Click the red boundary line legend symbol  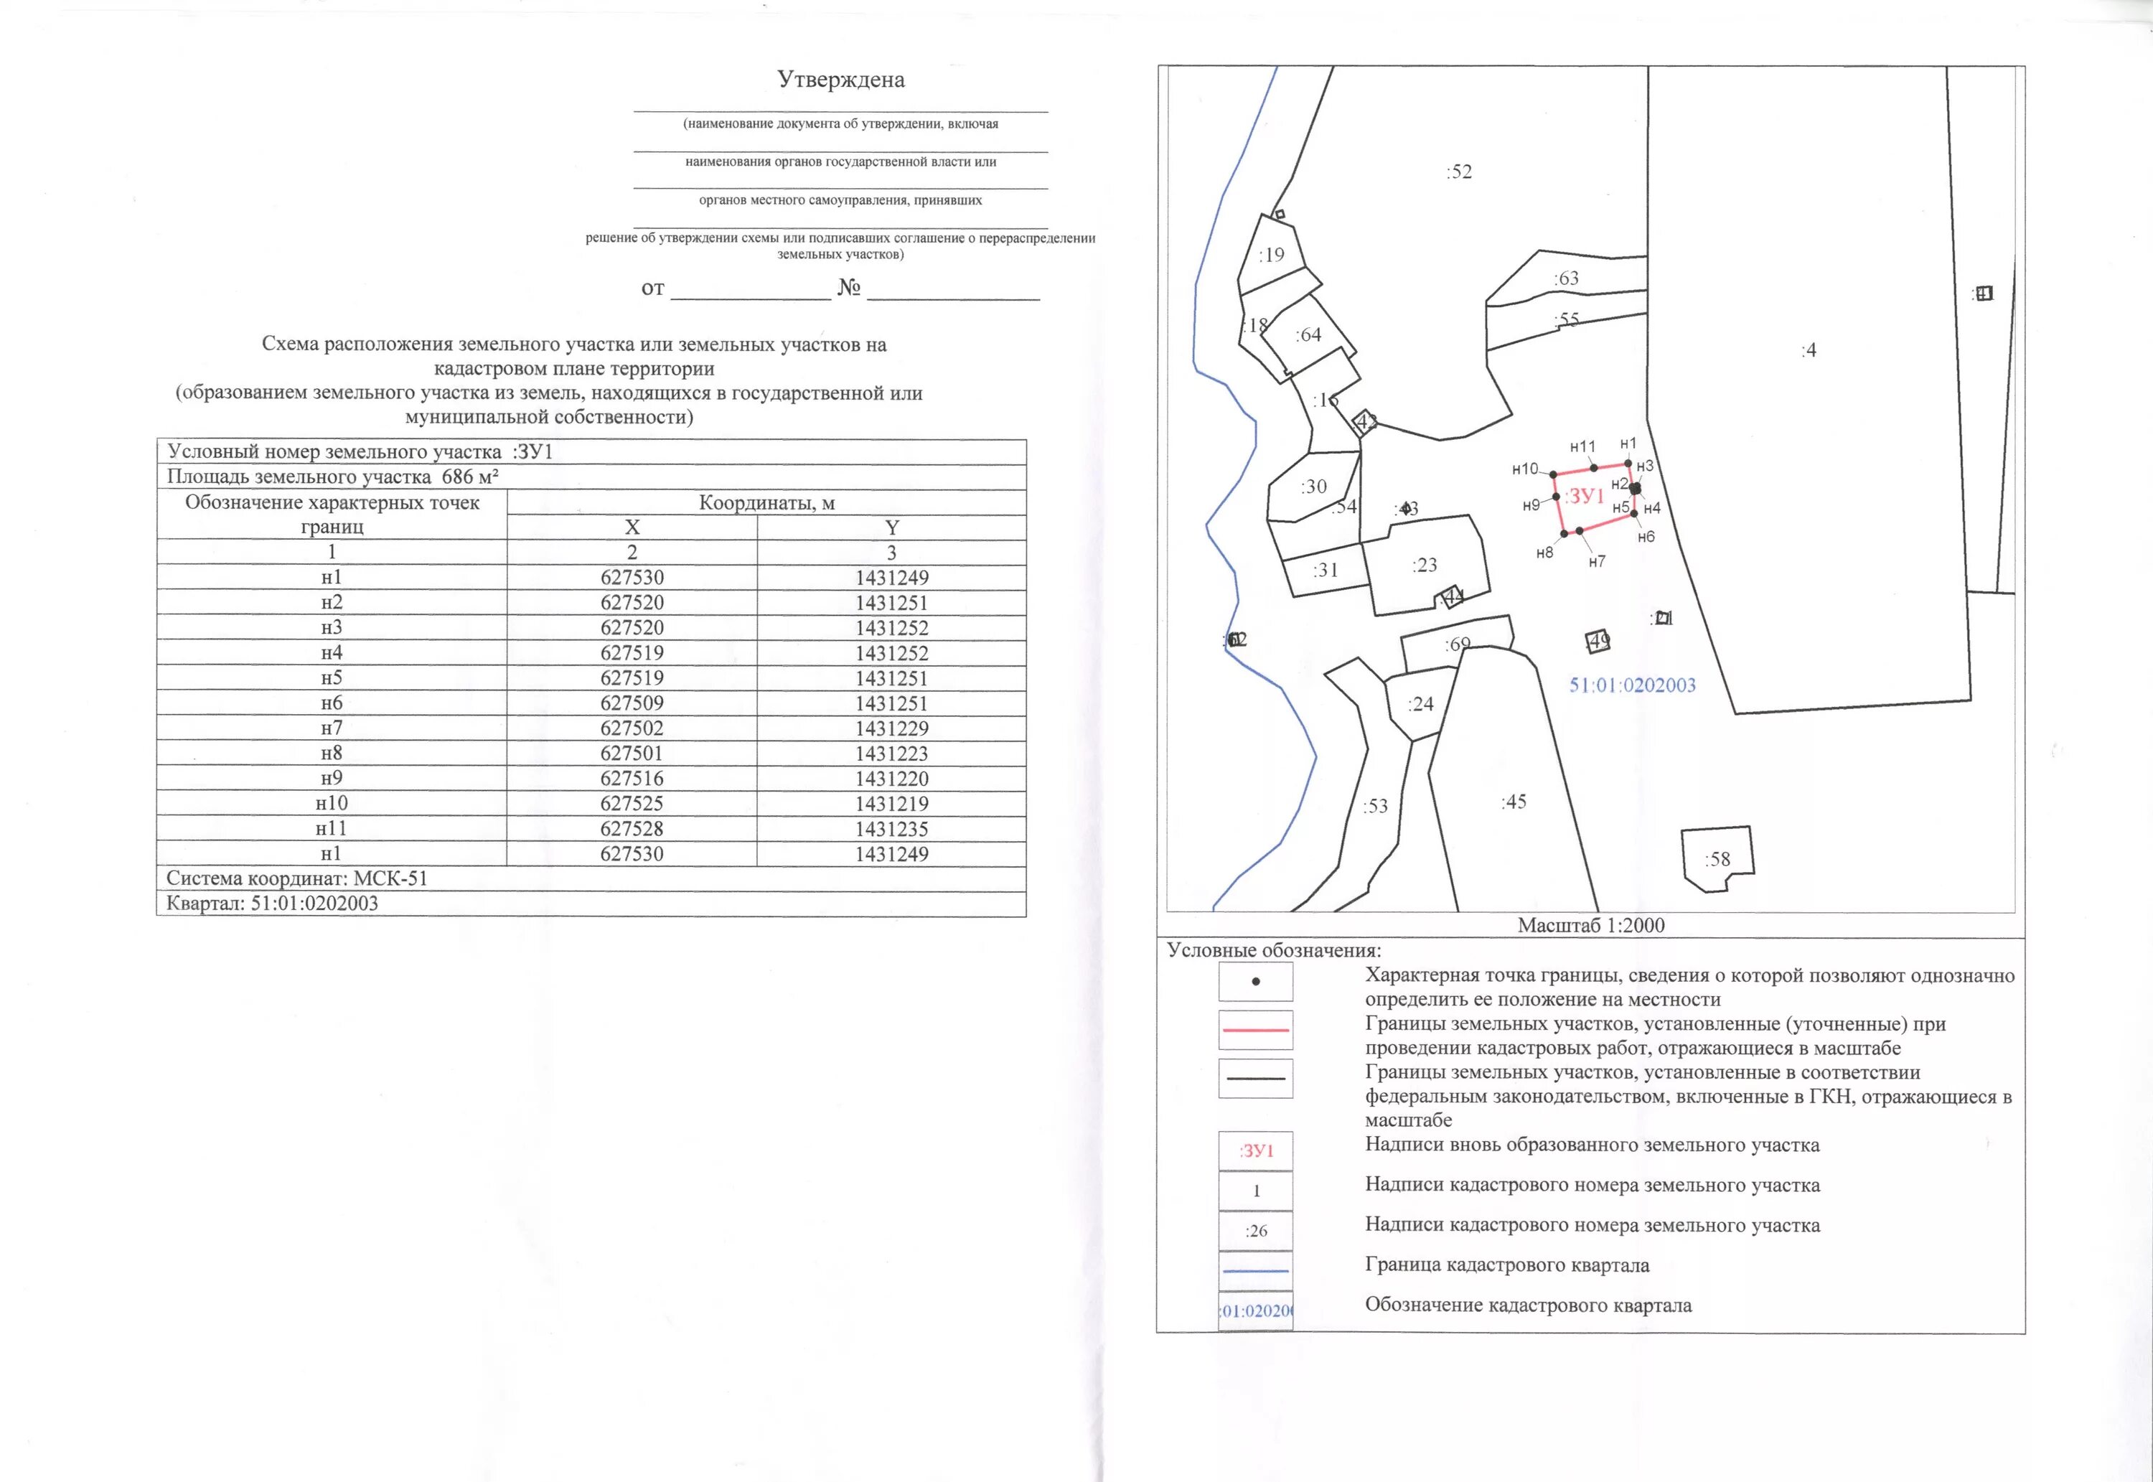1255,1030
